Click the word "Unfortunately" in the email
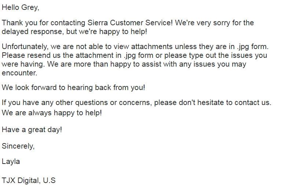The width and height of the screenshot is (285, 187). [24, 46]
